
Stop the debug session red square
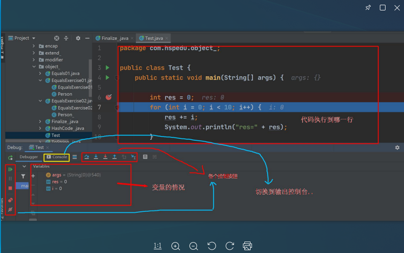click(10, 188)
